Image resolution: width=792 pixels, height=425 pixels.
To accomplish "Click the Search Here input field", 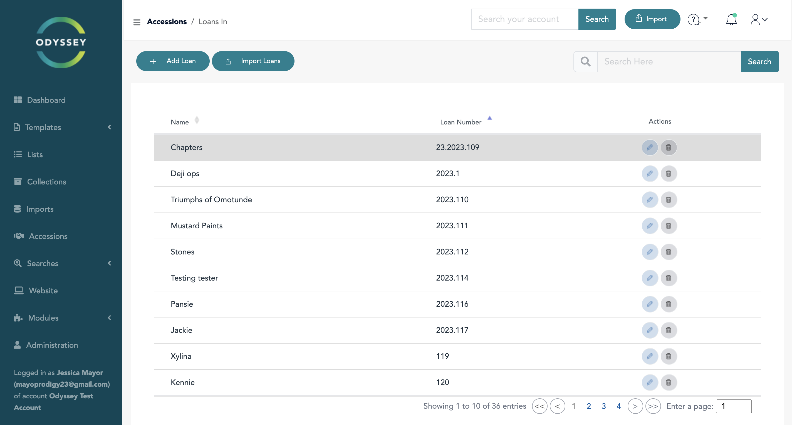I will (669, 61).
